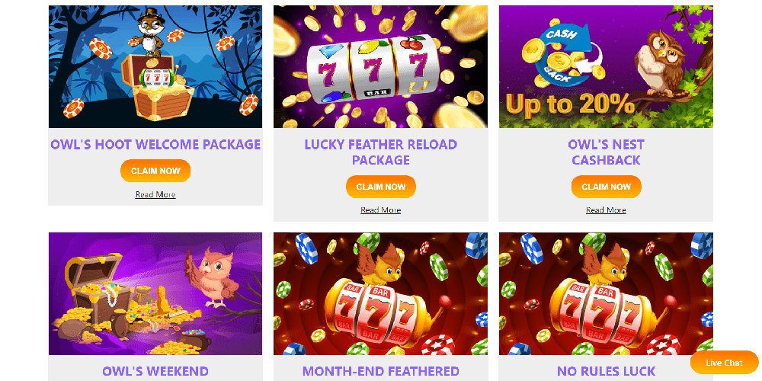Click the Owl's Weekend treasure cave image
The width and height of the screenshot is (762, 381).
click(x=155, y=293)
